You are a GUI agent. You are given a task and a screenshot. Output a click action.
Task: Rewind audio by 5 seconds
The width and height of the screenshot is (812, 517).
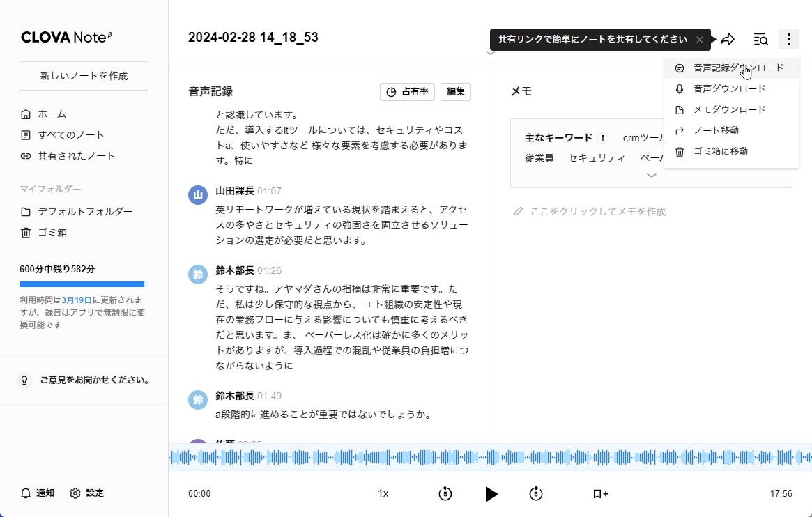(445, 493)
